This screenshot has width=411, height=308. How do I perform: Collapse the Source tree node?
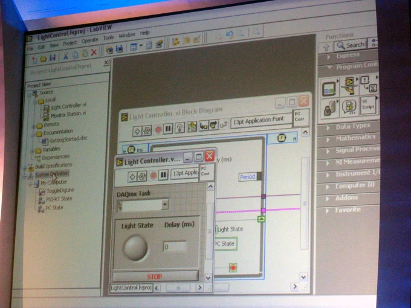pos(29,94)
